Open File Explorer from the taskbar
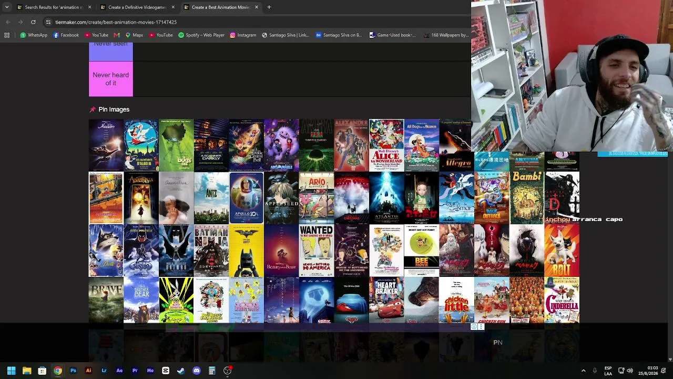 pos(27,371)
